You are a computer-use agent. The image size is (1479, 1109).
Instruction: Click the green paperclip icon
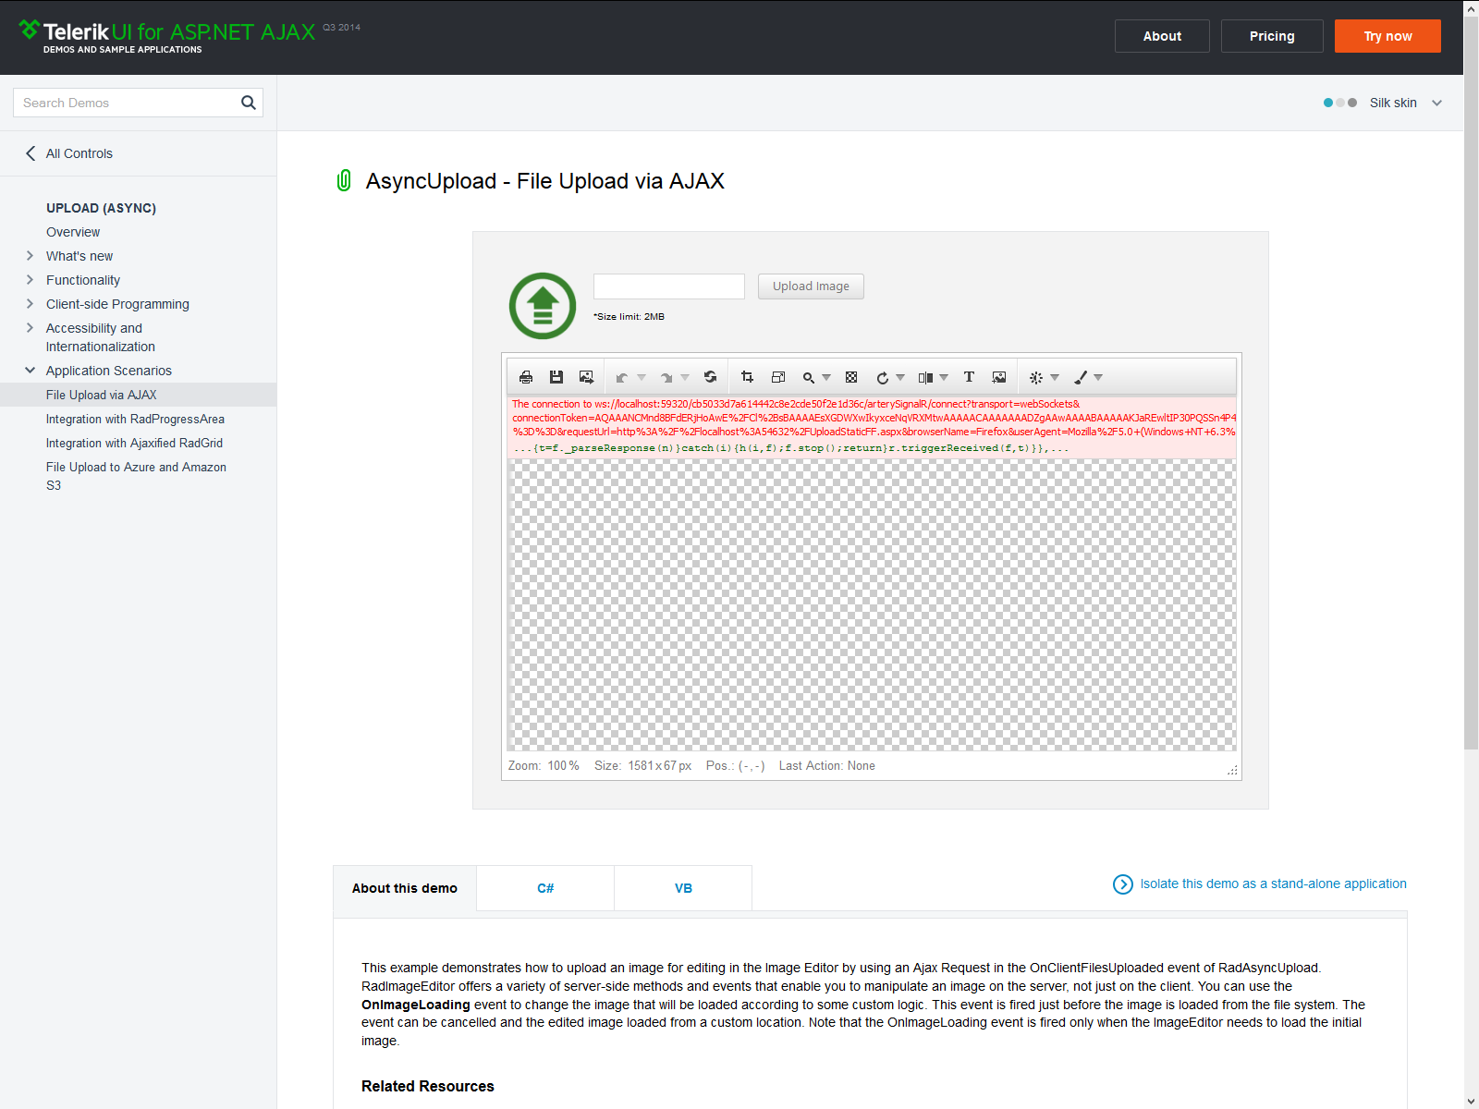tap(344, 180)
